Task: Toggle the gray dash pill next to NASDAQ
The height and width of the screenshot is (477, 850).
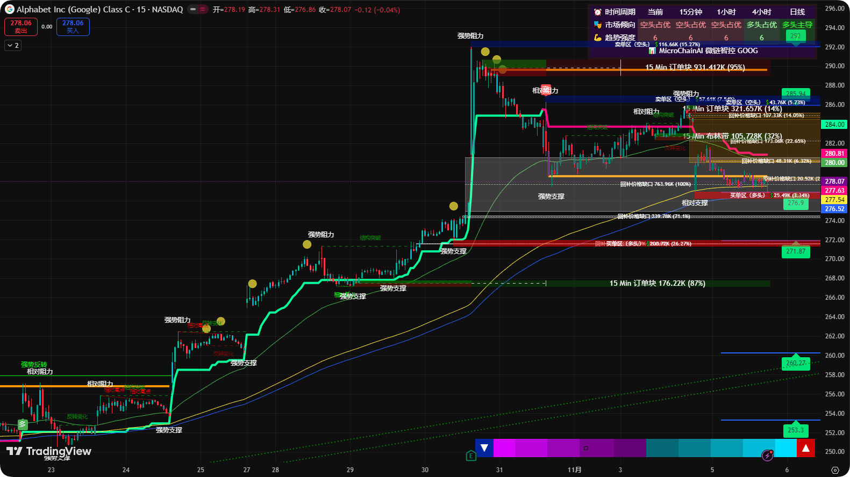Action: [193, 10]
